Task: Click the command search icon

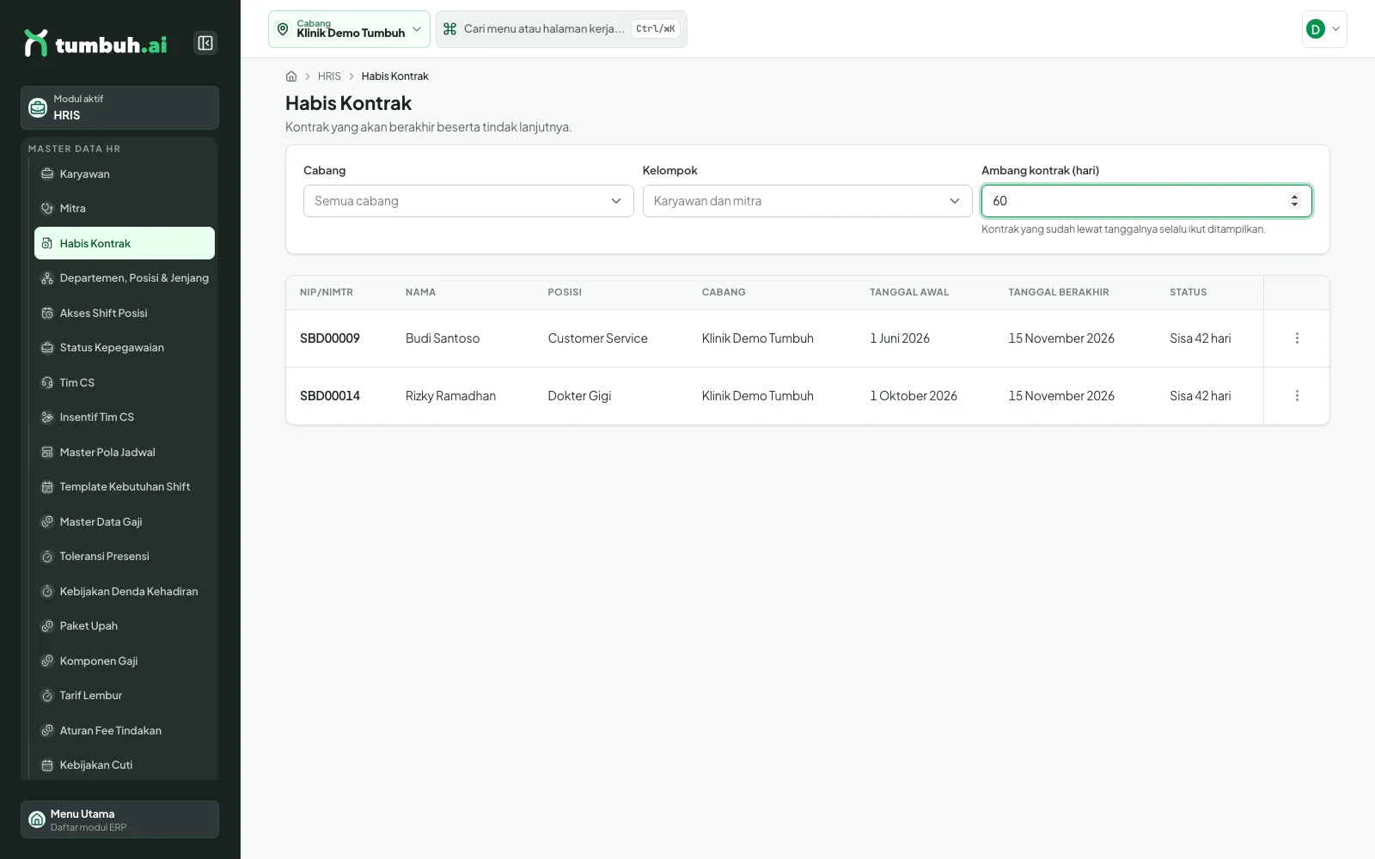Action: point(449,29)
